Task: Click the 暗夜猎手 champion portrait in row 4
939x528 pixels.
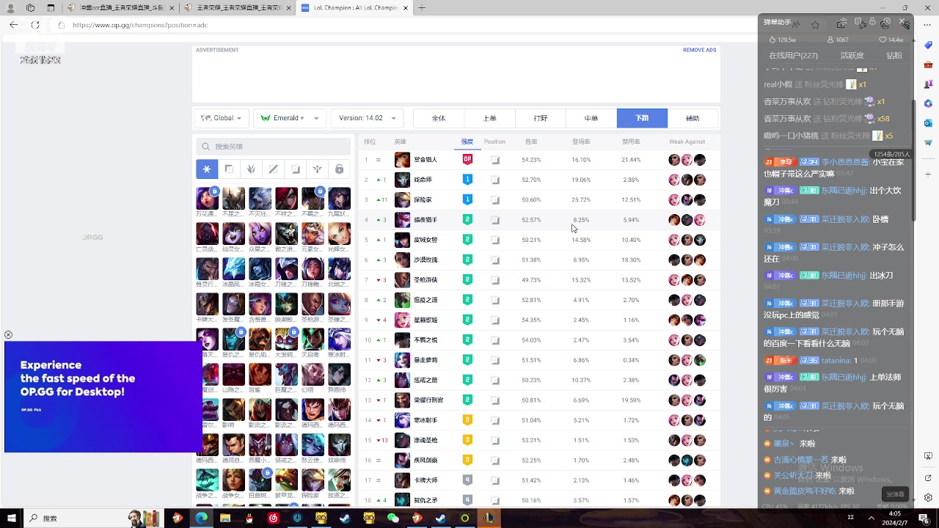Action: click(402, 220)
